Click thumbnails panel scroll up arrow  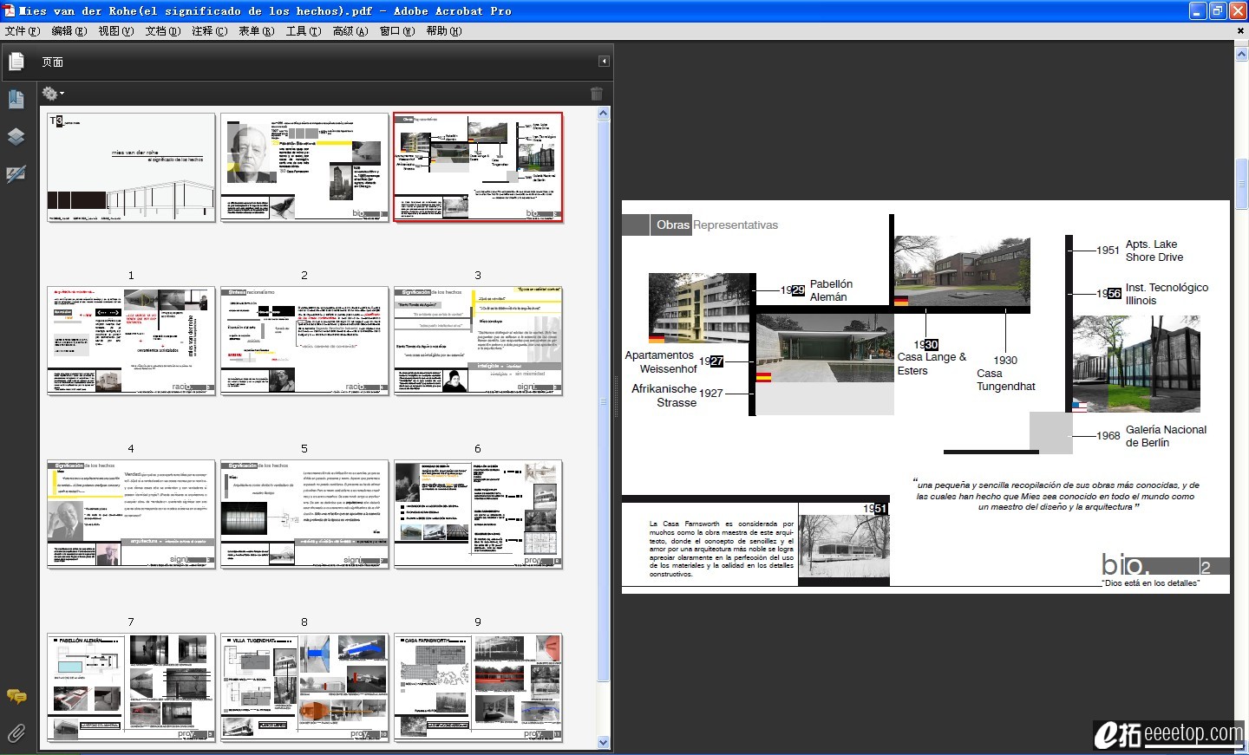coord(604,113)
